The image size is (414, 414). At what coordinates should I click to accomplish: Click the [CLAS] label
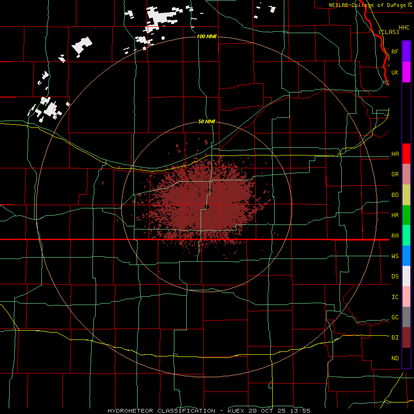[x=389, y=32]
